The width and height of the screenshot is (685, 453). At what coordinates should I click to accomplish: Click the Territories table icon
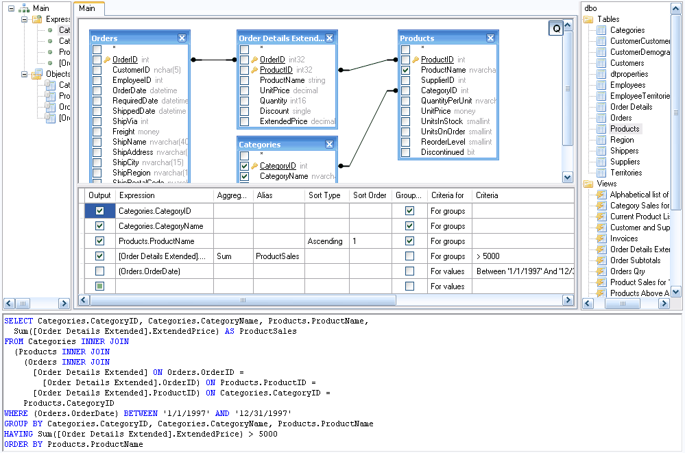pyautogui.click(x=601, y=173)
